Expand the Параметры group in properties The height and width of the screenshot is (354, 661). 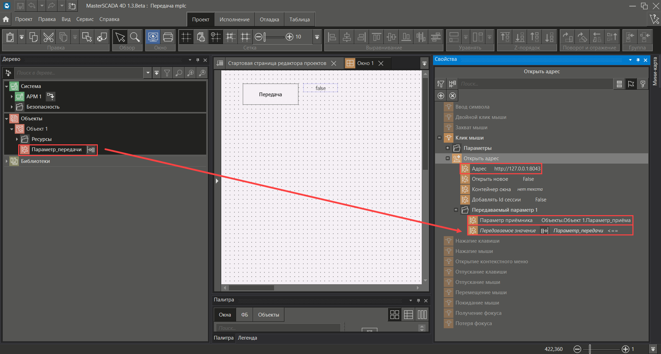coord(448,148)
